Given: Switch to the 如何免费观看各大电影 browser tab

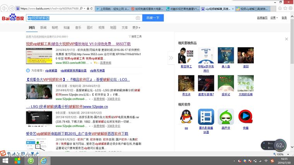Looking at the screenshot, I should 147,9.
